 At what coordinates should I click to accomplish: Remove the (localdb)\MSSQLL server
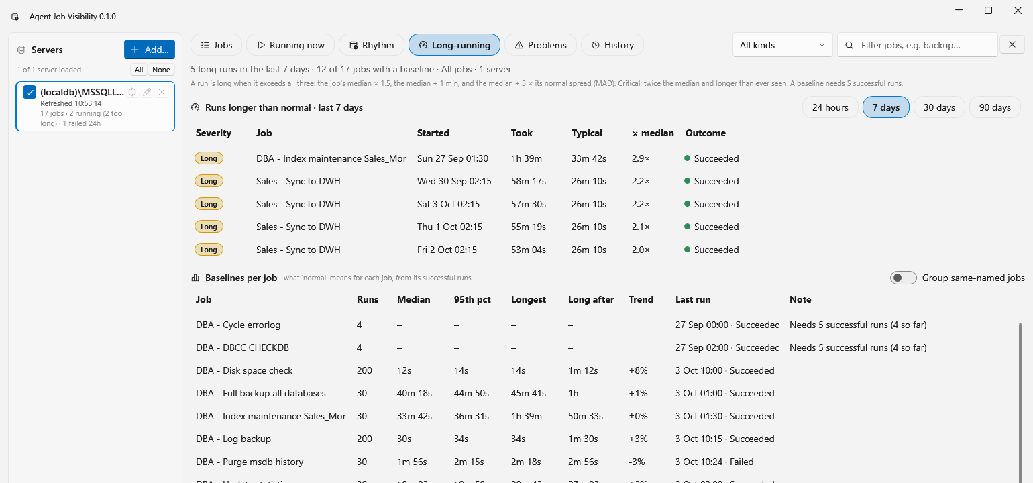tap(162, 92)
